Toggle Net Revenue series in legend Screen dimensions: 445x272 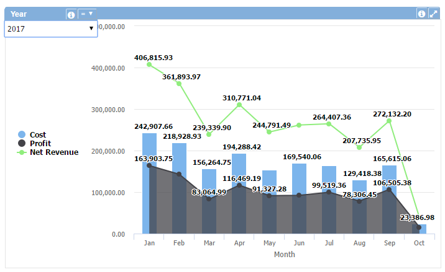54,152
